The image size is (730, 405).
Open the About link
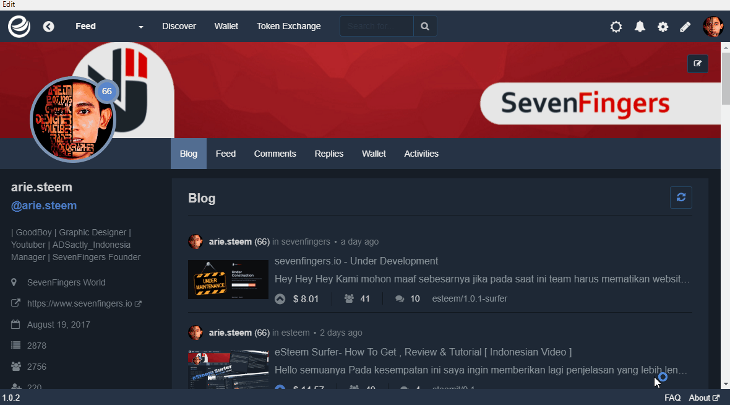[704, 398]
